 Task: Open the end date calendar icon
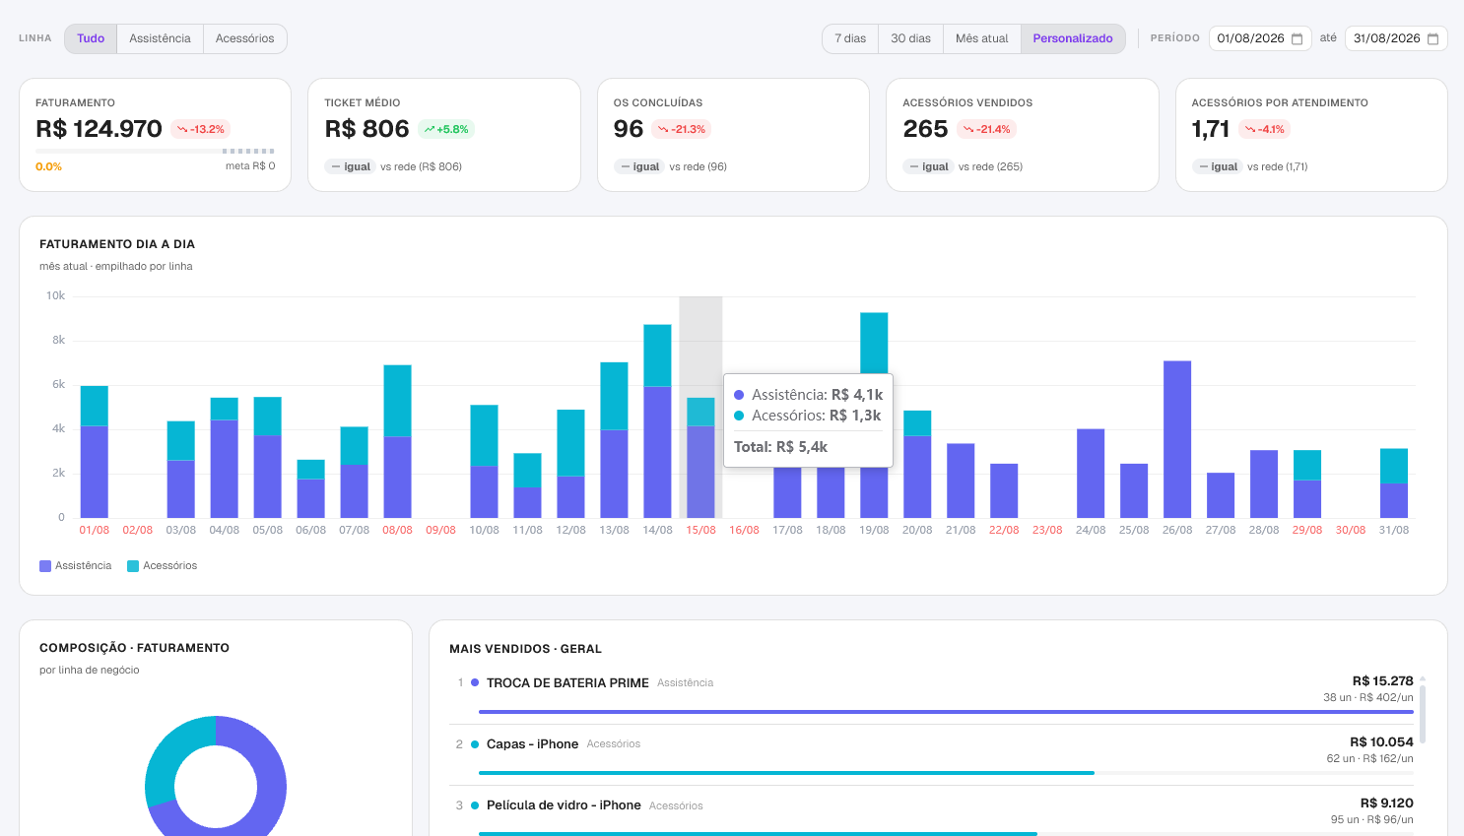[x=1432, y=38]
